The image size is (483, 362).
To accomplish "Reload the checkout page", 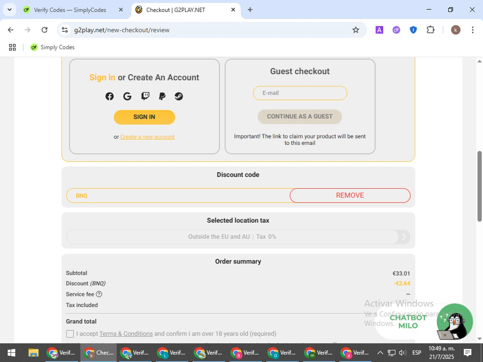I will point(44,30).
